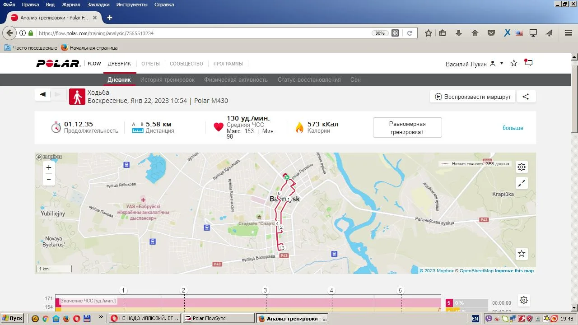Screen dimensions: 578x325
Task: Click the map settings gear icon
Action: coord(522,167)
